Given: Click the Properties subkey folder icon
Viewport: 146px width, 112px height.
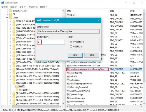Looking at the screenshot, I should coord(17,90).
